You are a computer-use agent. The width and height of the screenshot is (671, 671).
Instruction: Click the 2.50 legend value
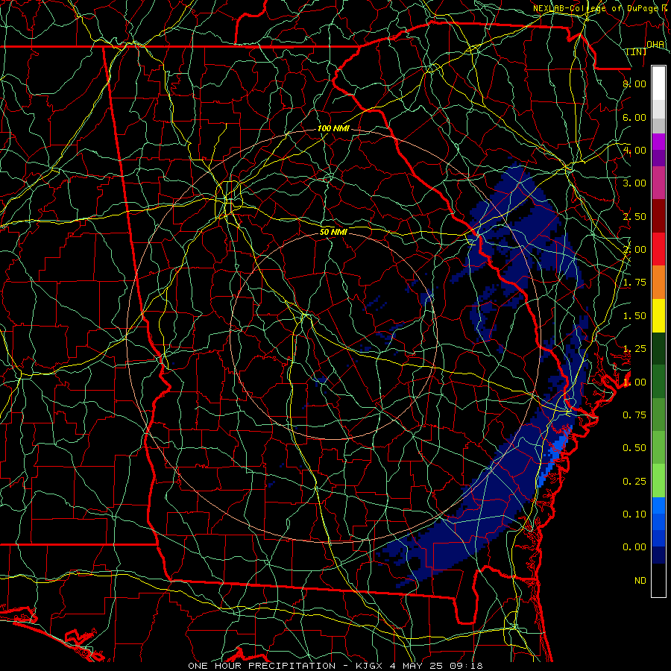[x=634, y=216]
